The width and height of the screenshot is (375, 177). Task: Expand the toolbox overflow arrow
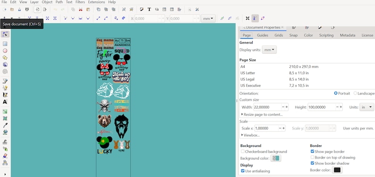tap(5, 174)
